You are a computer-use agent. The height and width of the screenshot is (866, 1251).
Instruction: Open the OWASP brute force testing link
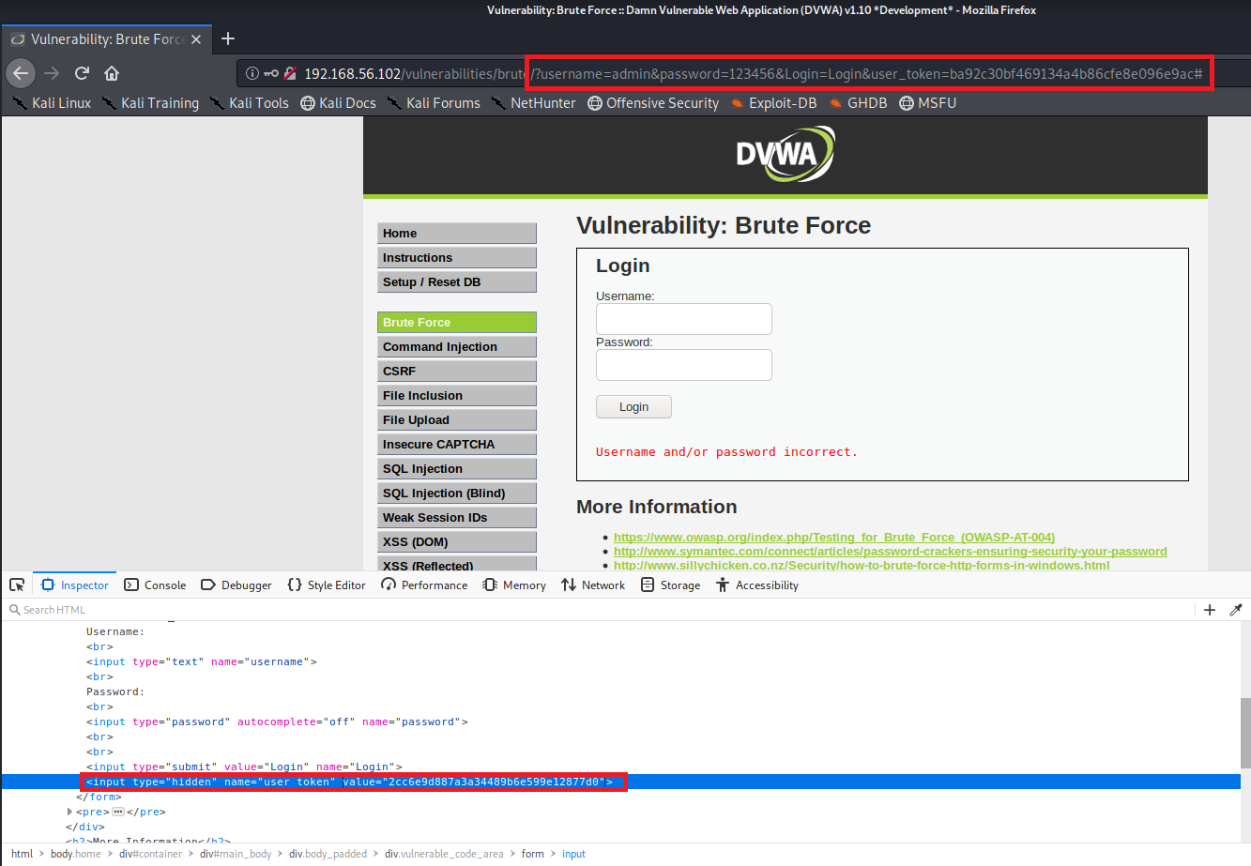[833, 538]
